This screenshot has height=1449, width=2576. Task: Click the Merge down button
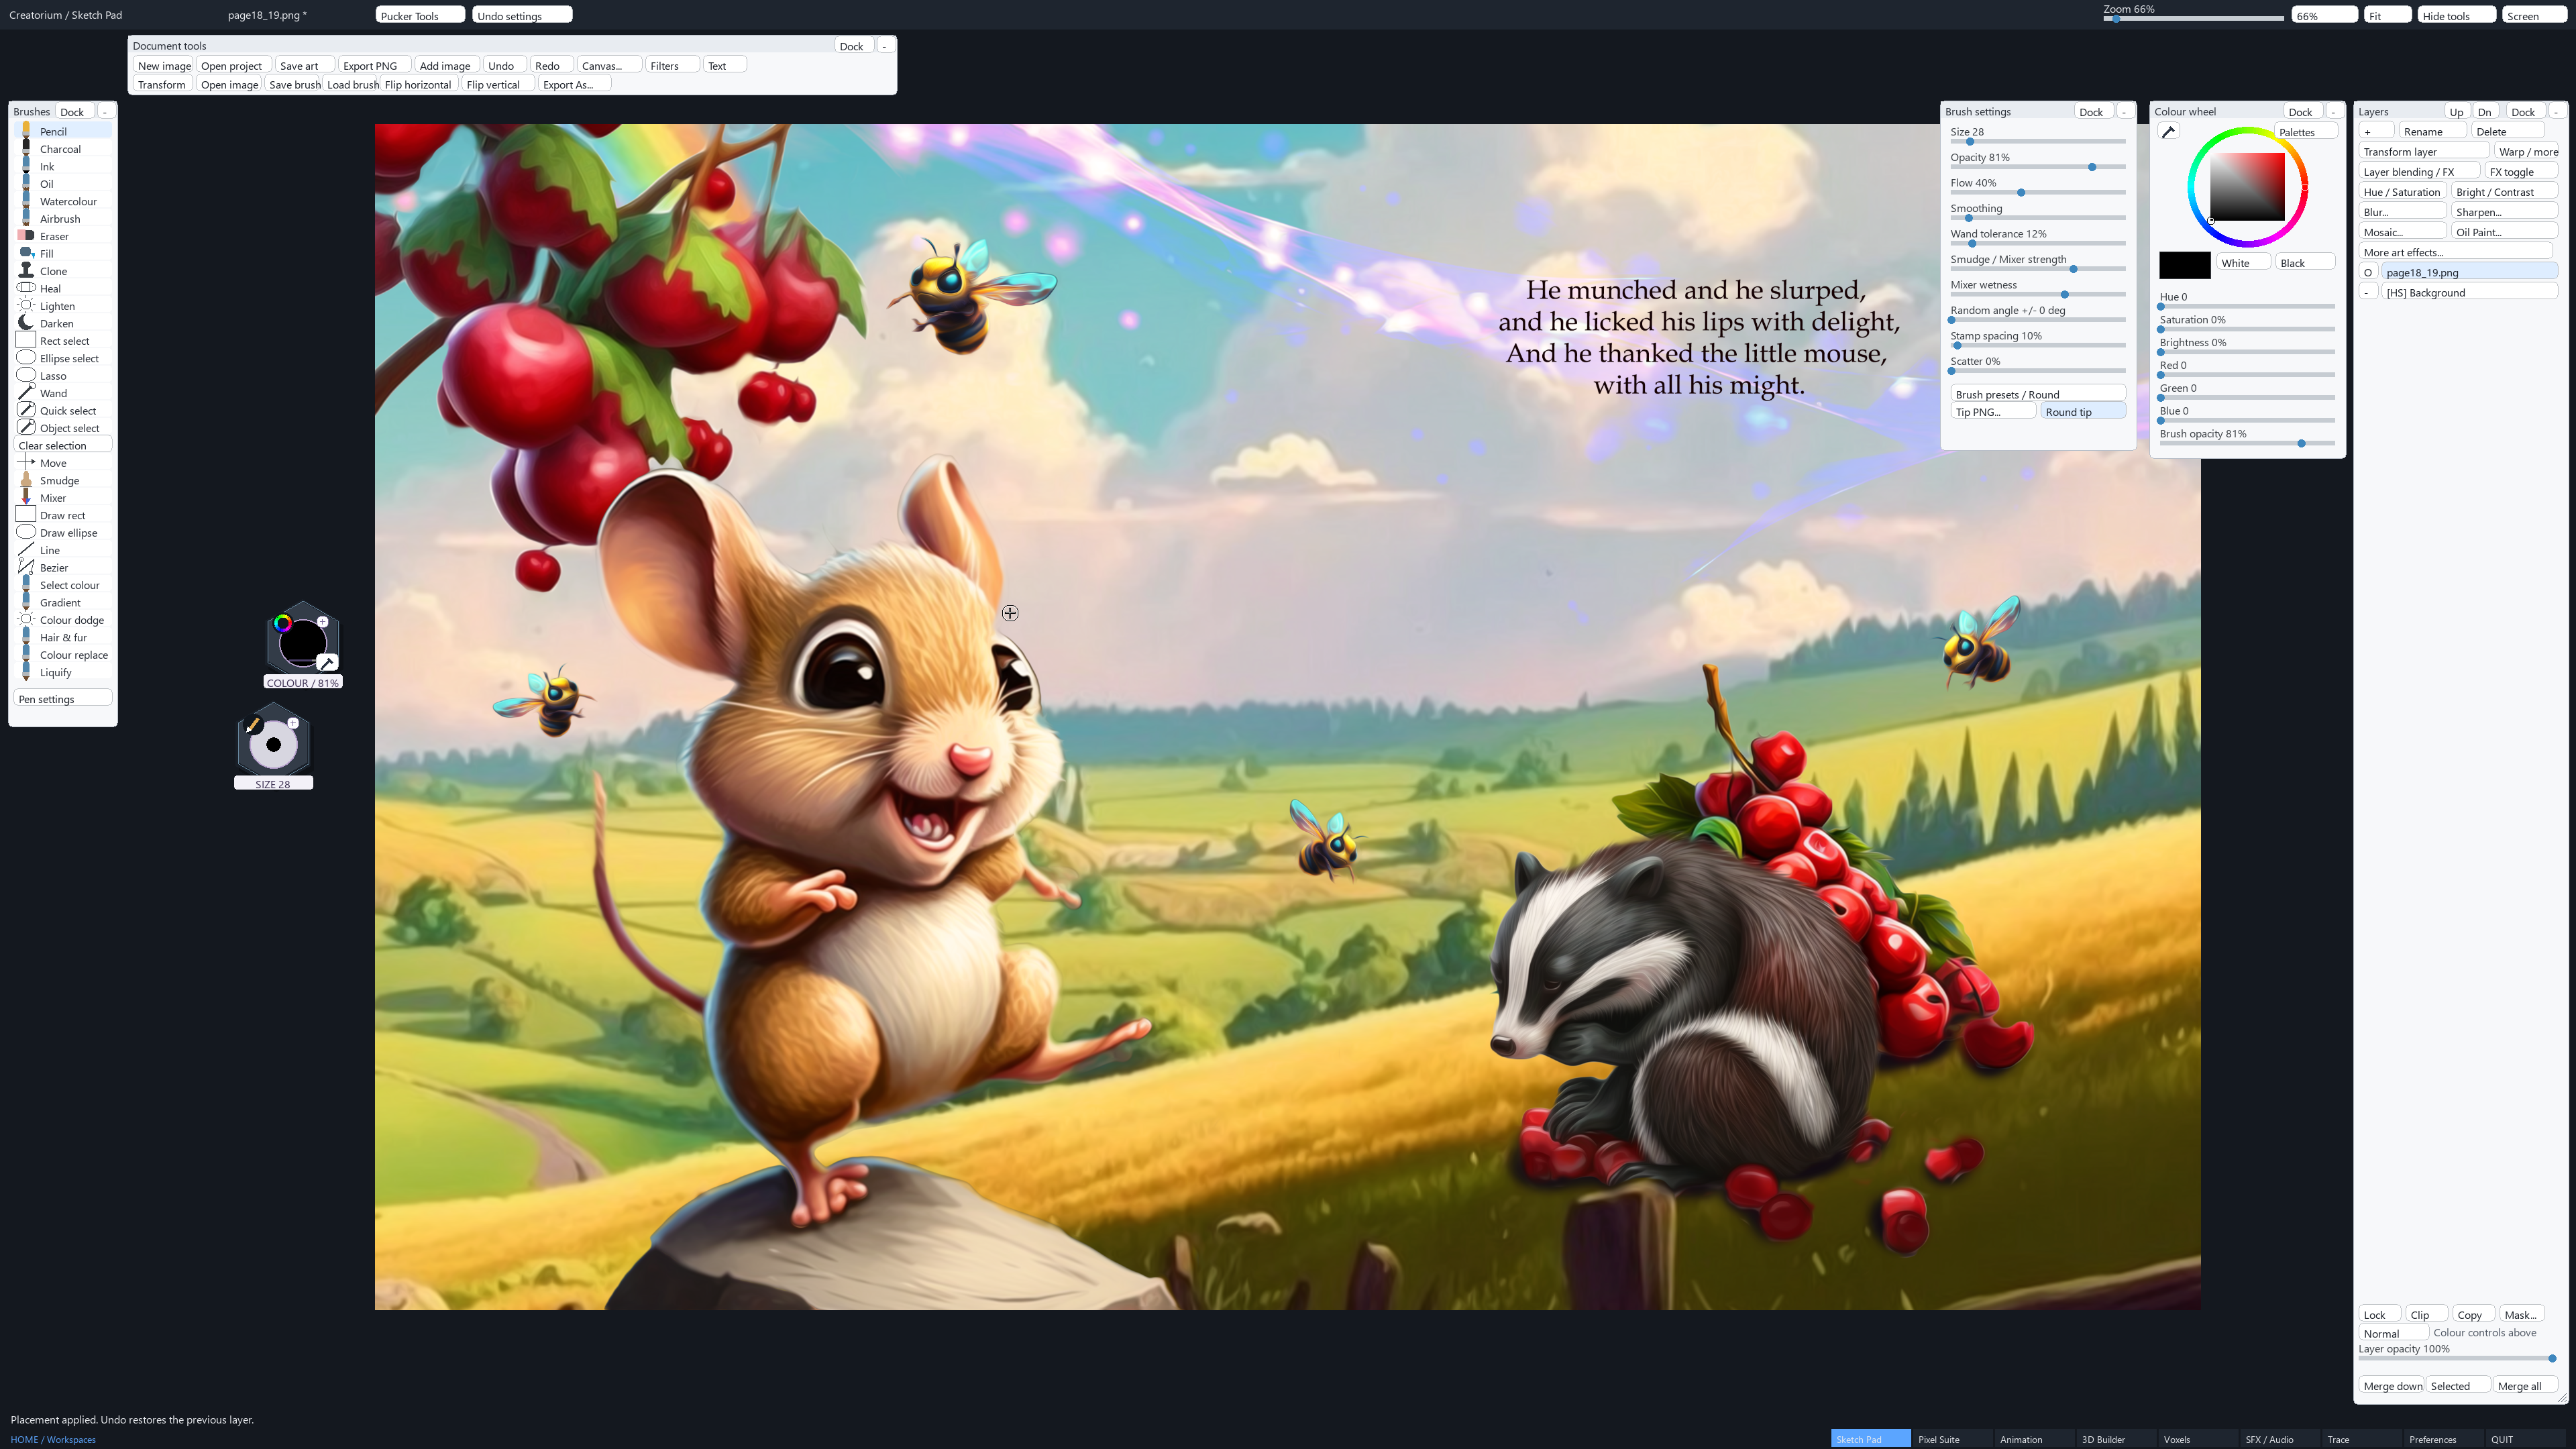tap(2392, 1385)
